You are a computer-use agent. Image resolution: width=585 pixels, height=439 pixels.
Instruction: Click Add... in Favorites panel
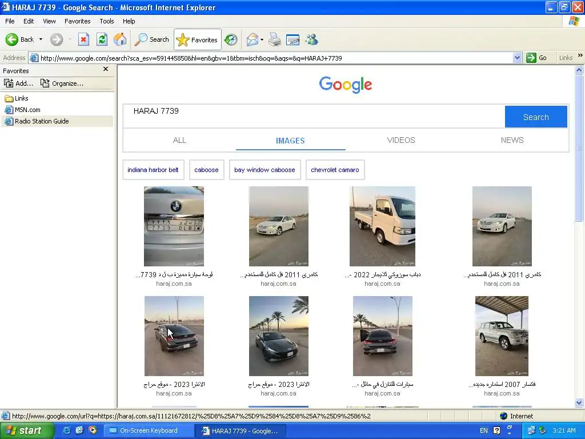[19, 83]
